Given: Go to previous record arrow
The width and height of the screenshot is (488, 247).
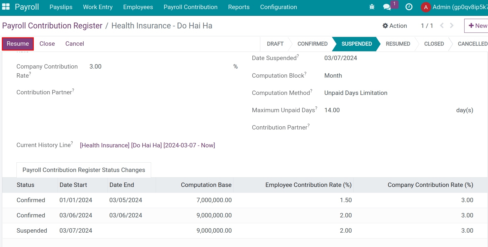Looking at the screenshot, I should point(442,26).
